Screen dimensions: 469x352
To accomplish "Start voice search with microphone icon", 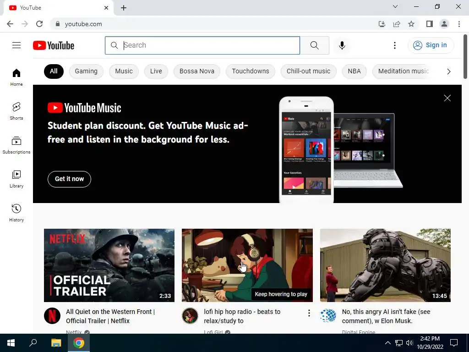I will tap(342, 45).
